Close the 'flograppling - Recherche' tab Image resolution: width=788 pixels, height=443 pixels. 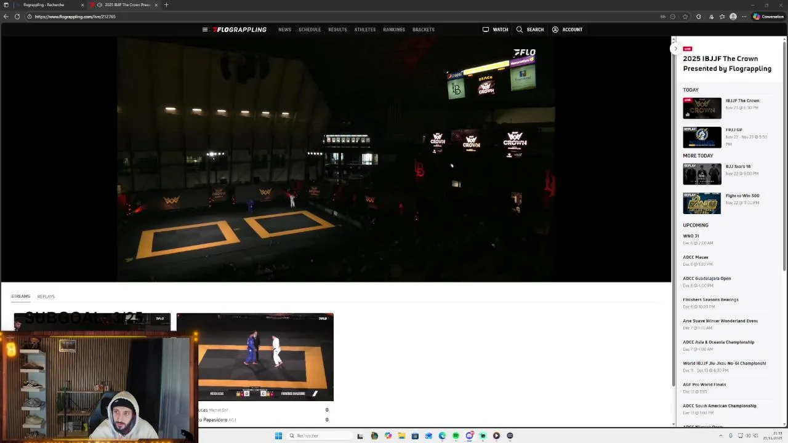click(82, 5)
